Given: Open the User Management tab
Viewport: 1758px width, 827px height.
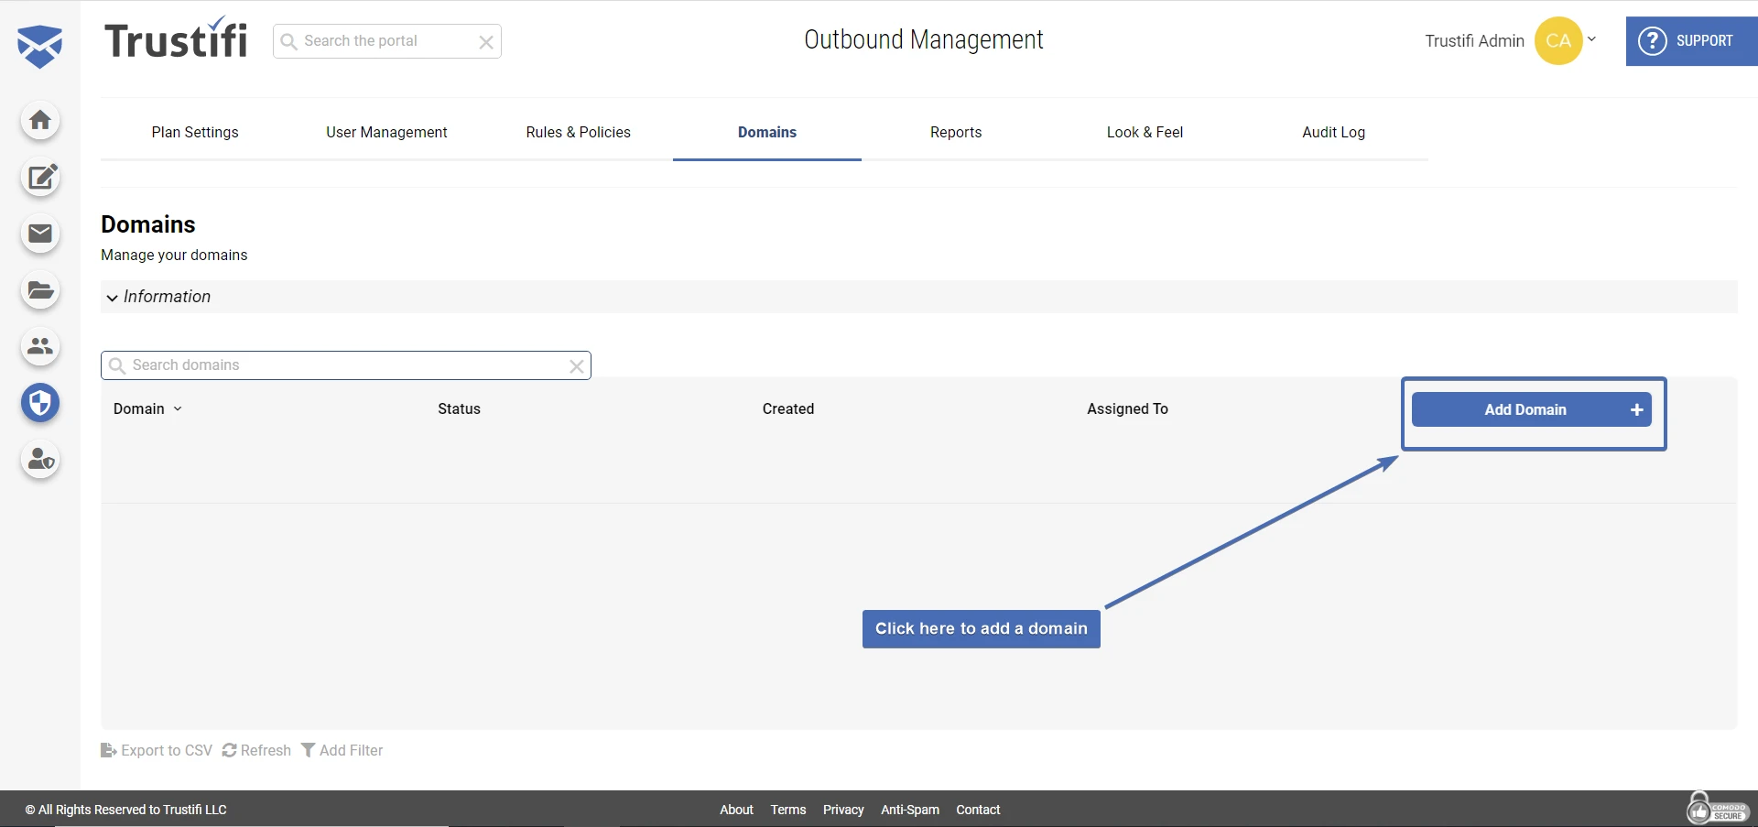Looking at the screenshot, I should tap(386, 132).
